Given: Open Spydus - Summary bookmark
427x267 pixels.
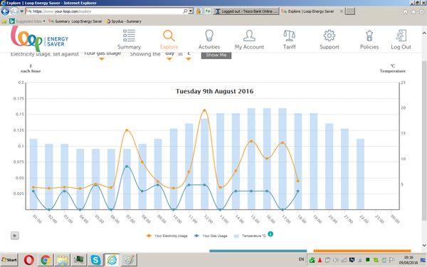Looking at the screenshot, I should tap(123, 21).
